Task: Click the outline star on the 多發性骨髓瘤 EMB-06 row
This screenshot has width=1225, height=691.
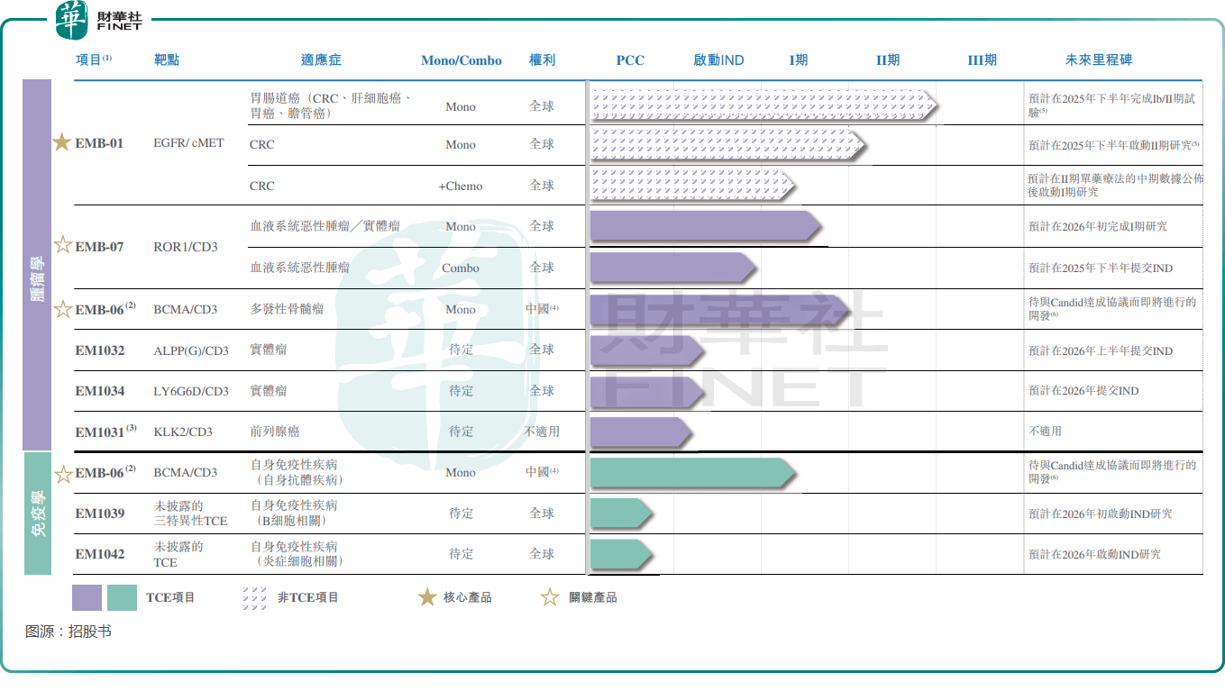Action: (63, 309)
